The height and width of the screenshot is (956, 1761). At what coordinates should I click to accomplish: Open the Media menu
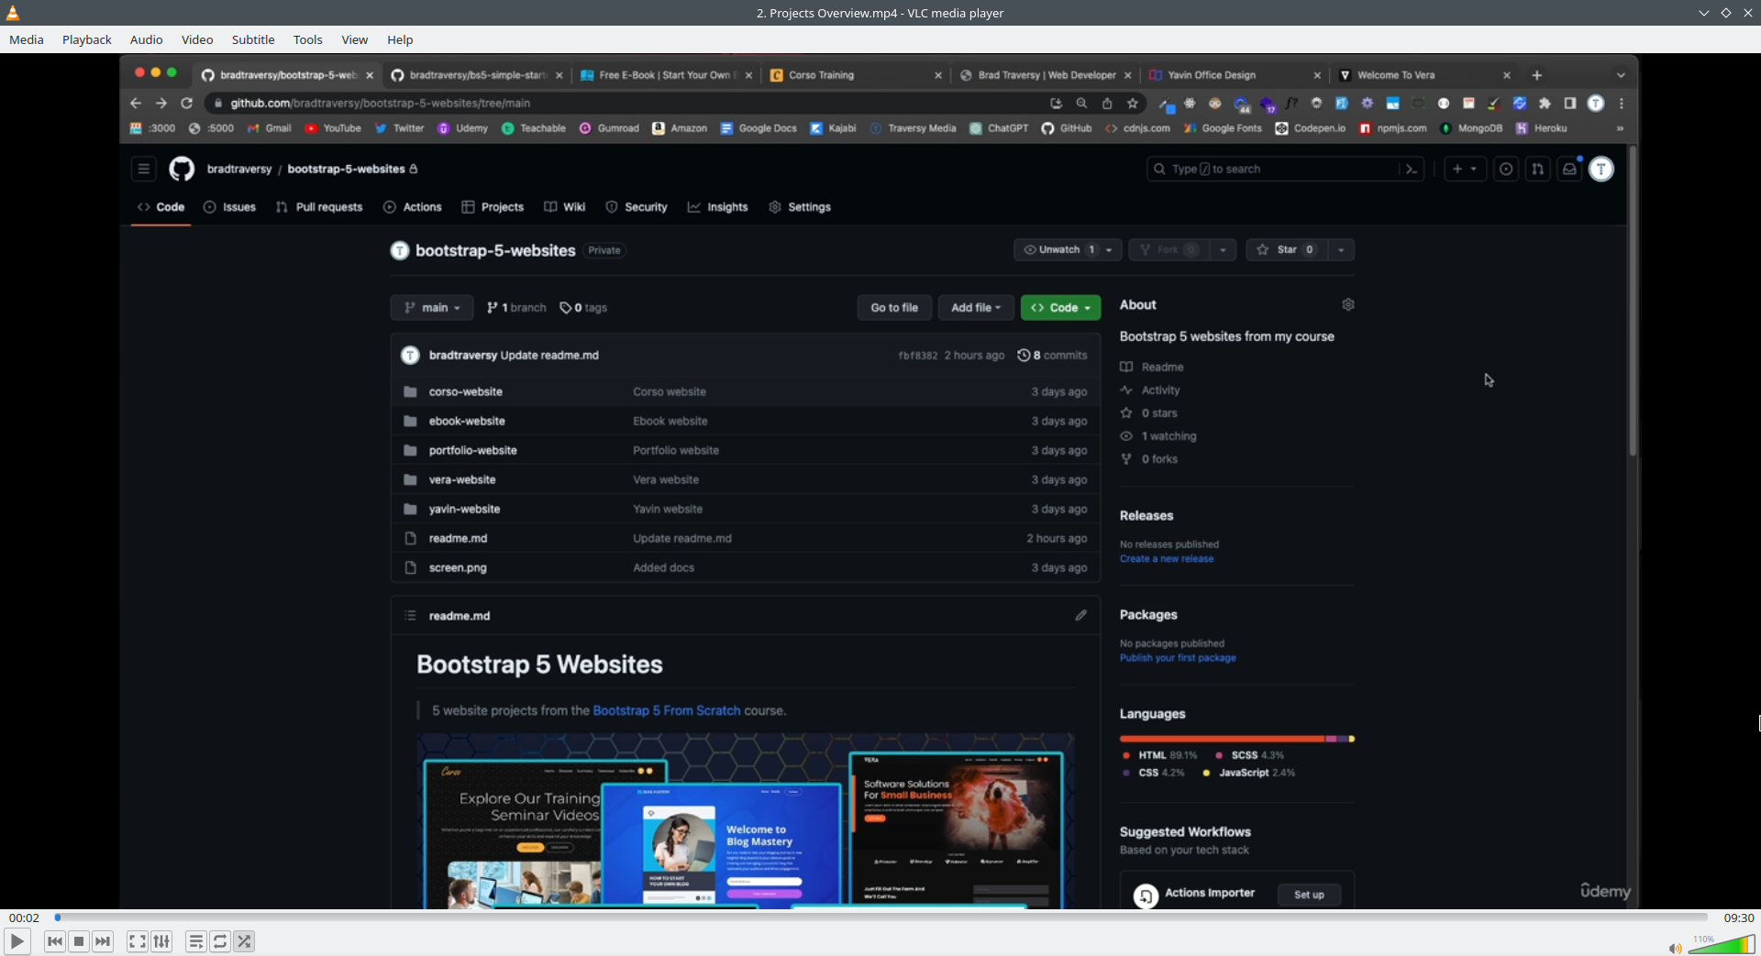(x=27, y=39)
